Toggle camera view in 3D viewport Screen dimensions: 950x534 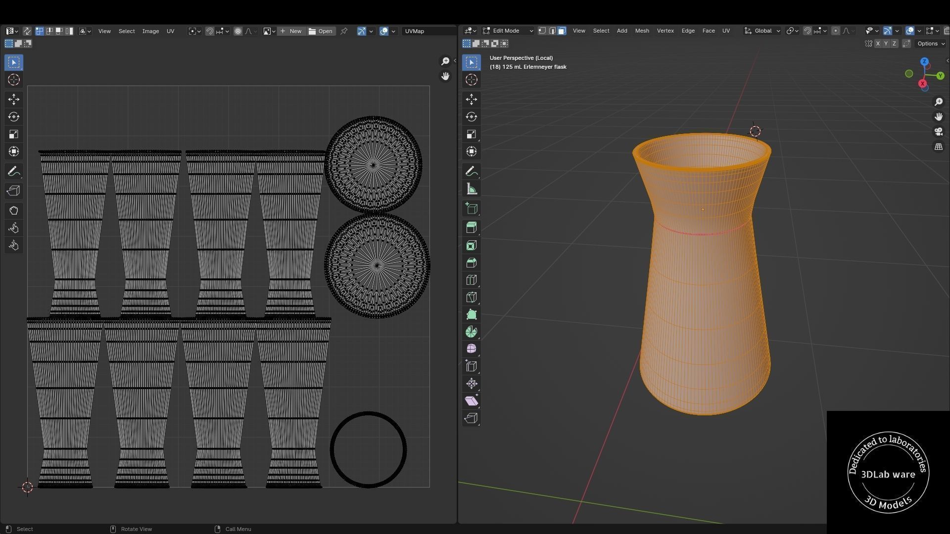[939, 132]
